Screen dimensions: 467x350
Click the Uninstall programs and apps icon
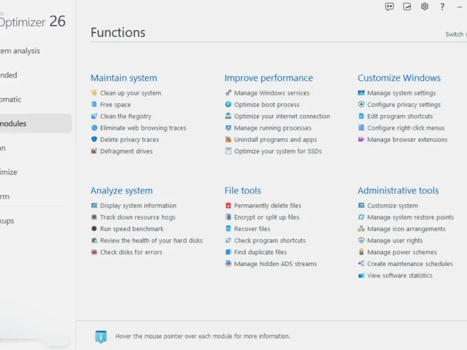(228, 139)
